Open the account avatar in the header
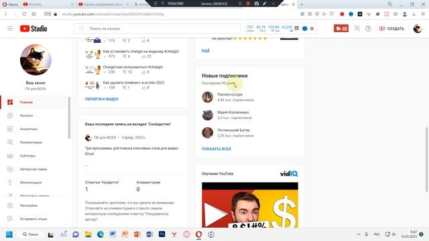Screen dimensions: 429x241 point(418,28)
